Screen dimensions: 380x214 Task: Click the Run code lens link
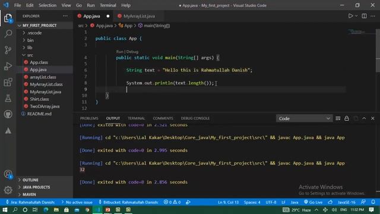119,52
